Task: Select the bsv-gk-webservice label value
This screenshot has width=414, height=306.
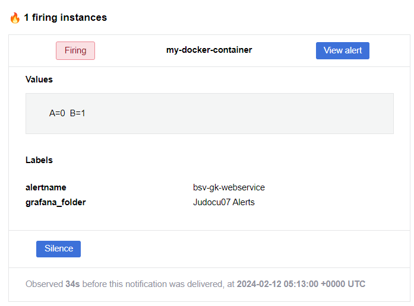Action: click(229, 187)
